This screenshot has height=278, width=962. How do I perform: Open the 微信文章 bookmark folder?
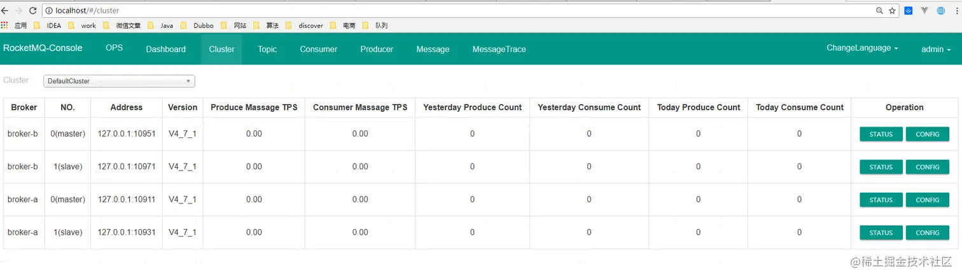click(122, 25)
